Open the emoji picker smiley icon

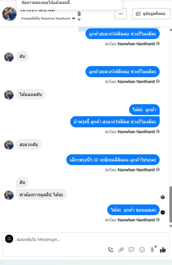142,250
